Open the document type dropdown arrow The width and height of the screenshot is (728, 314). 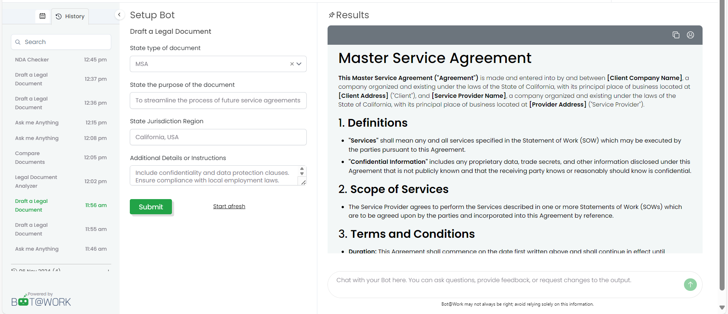(299, 64)
